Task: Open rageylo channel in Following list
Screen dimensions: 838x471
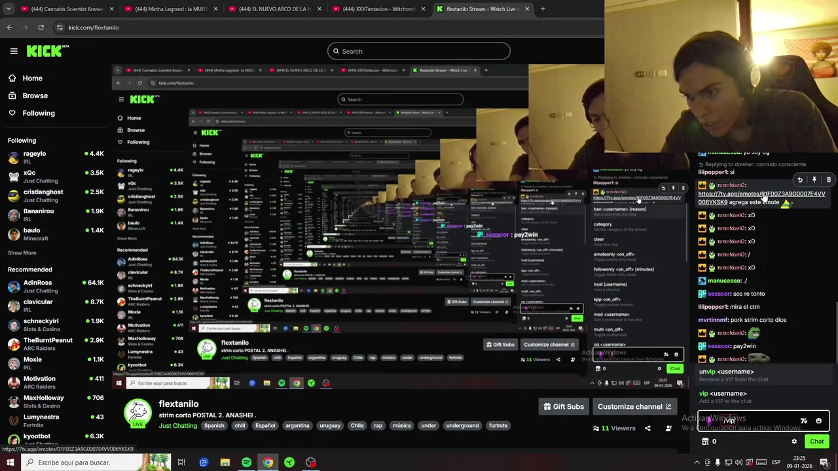Action: tap(56, 157)
